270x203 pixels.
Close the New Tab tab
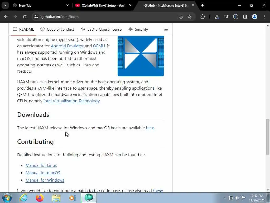point(67,5)
